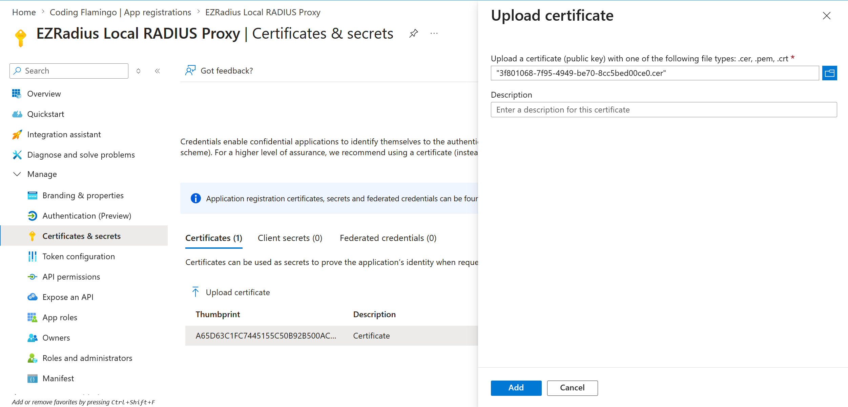This screenshot has width=848, height=407.
Task: Click the Manifest icon
Action: pyautogui.click(x=33, y=379)
